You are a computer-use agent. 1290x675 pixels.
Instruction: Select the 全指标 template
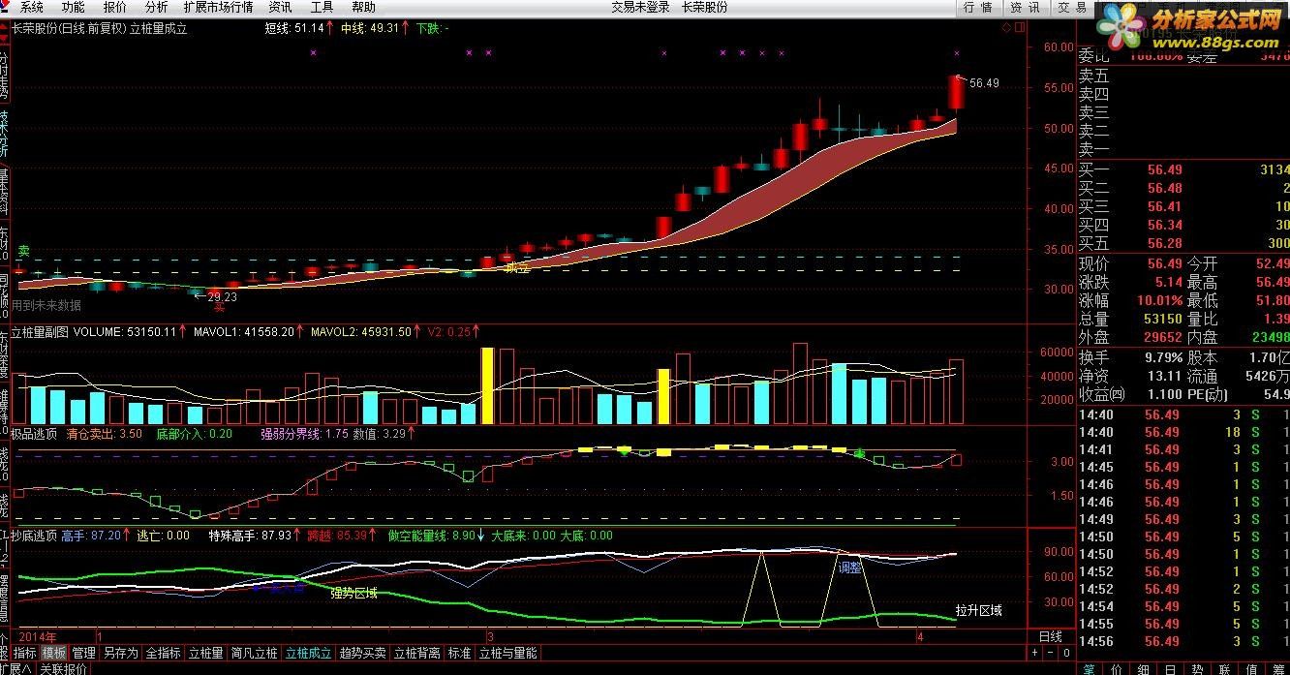click(164, 654)
